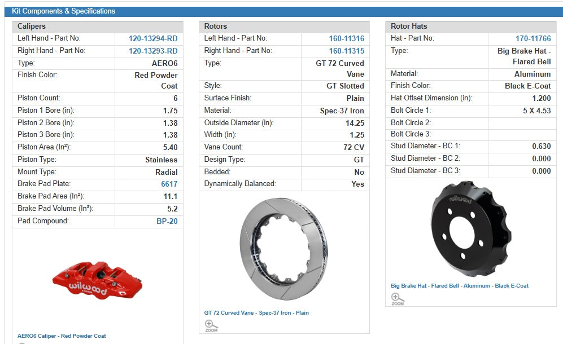Select the Calipers table header
This screenshot has width=563, height=344.
(x=32, y=27)
